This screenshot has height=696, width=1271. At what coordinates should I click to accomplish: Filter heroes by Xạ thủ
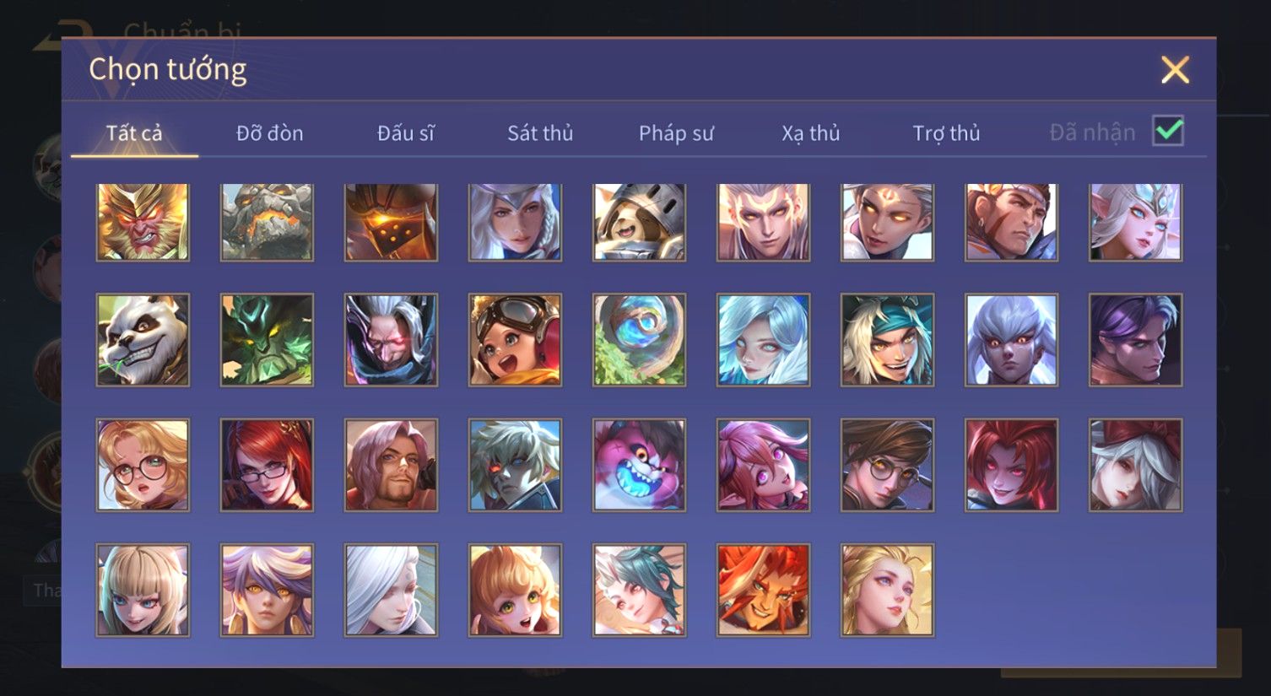[x=811, y=133]
